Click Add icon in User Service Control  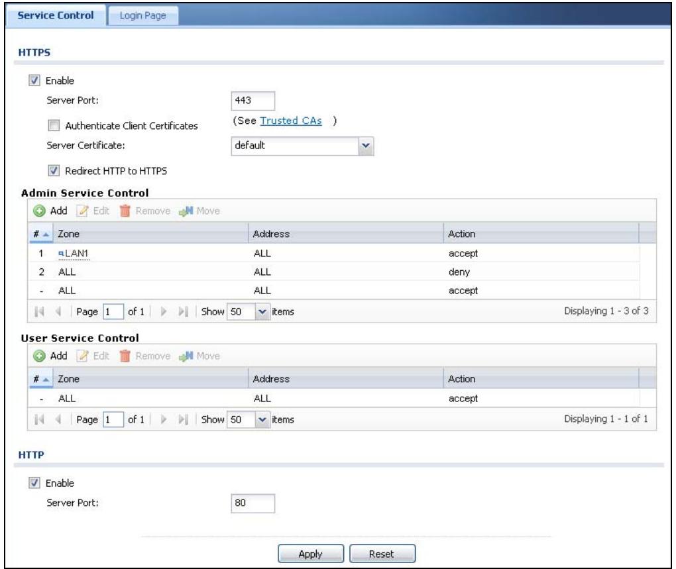point(39,356)
